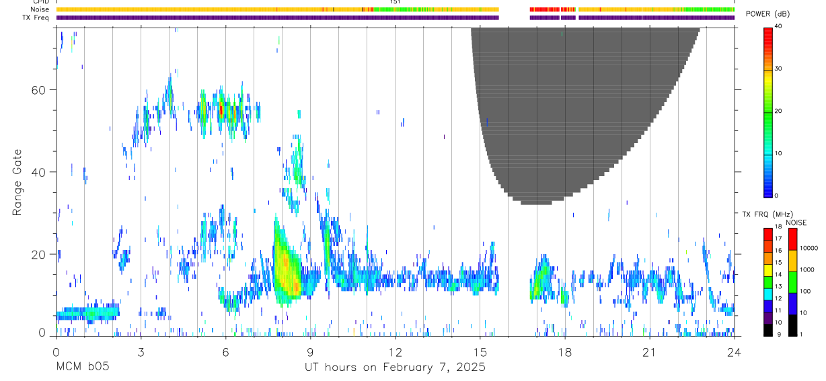Click the 1000 tick on NOISE scale

click(x=808, y=269)
